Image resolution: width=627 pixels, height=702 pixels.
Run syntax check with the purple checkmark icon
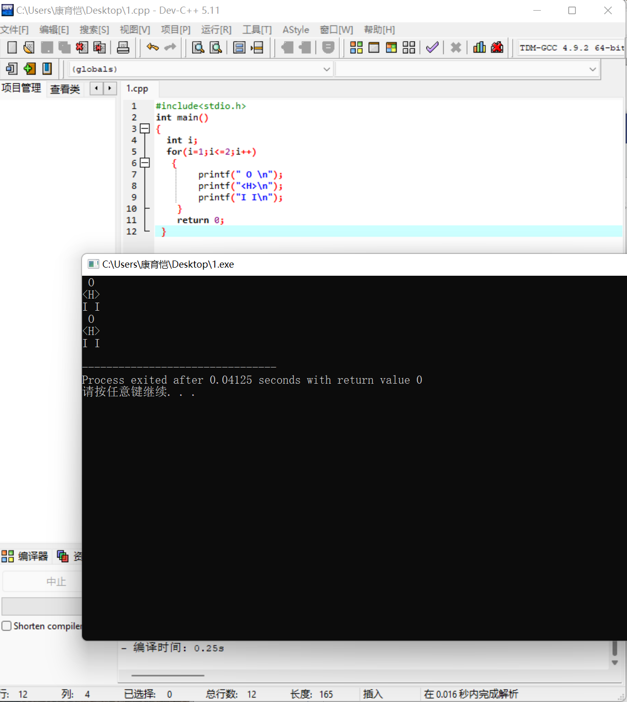(432, 48)
